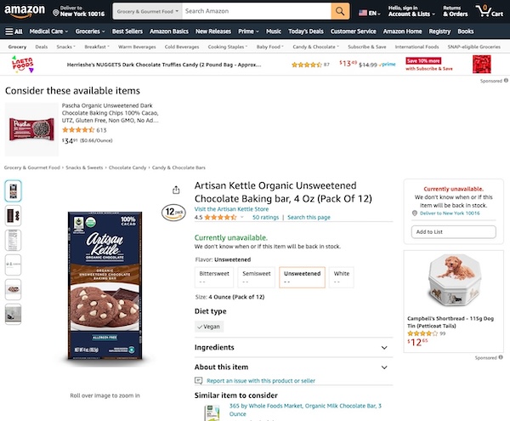Viewport: 510px width, 421px height.
Task: Visit the Artisan Kettle Store link
Action: pos(231,208)
